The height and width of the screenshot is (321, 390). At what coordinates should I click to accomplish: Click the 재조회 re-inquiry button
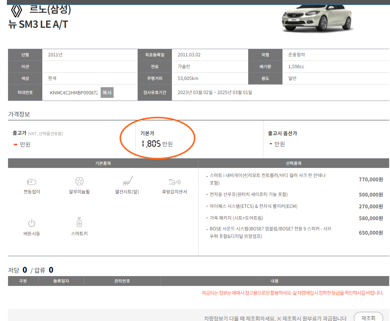pos(368,318)
